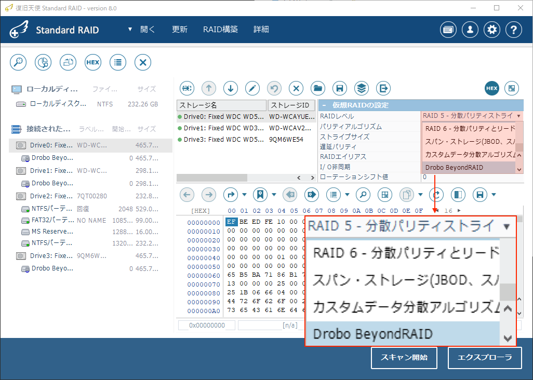Screen dimensions: 533x380
Task: Click the export arrow icon in builder toolbar
Action: tap(383, 89)
